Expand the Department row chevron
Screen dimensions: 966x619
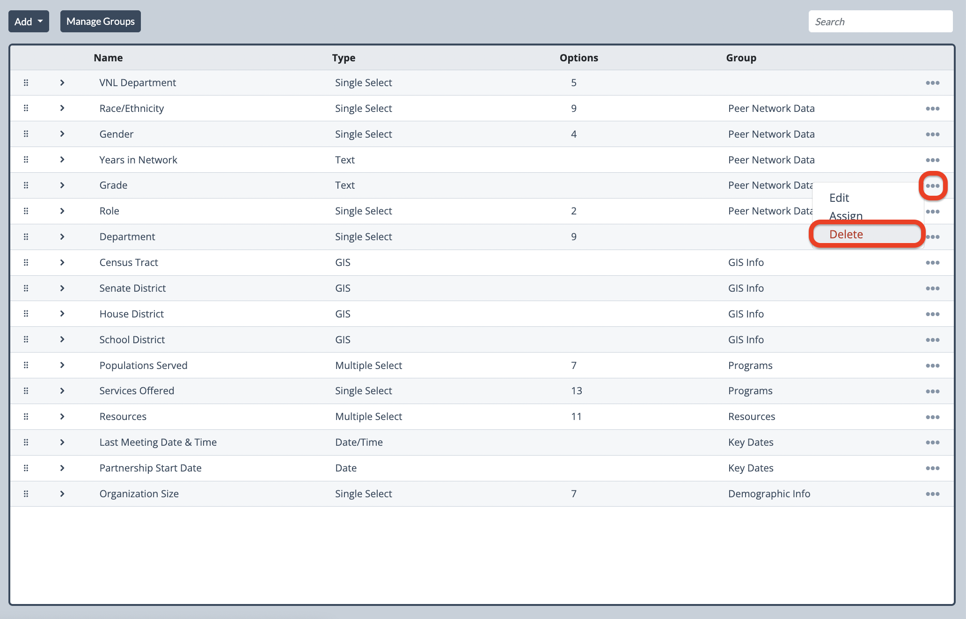point(62,237)
